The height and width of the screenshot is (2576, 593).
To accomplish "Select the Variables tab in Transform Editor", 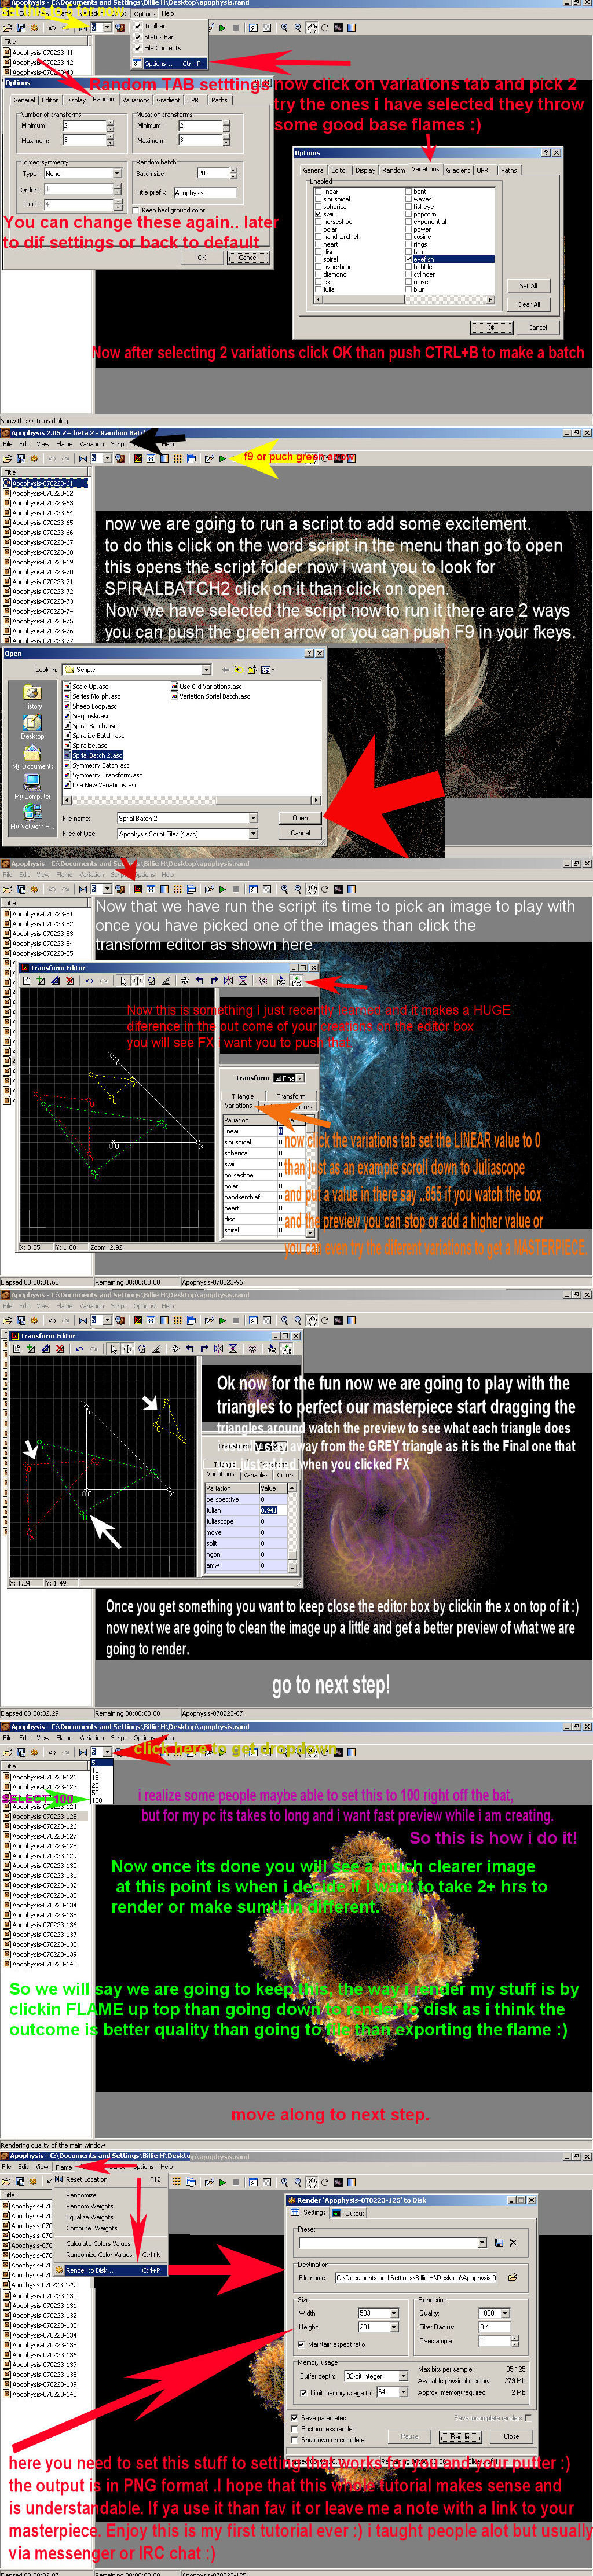I will (x=256, y=1474).
